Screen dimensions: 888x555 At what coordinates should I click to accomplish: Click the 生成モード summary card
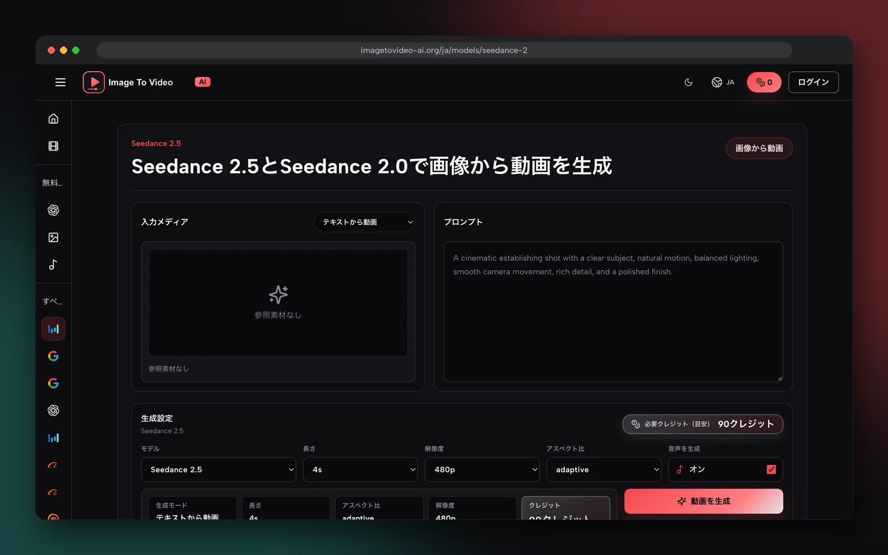pyautogui.click(x=193, y=508)
